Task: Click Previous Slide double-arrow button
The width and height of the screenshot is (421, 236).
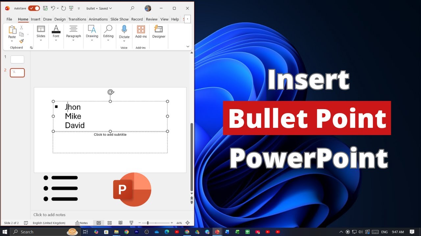Action: [192, 198]
